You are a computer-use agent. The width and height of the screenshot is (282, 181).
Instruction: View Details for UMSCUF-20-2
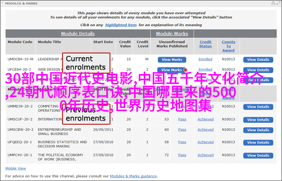click(258, 120)
